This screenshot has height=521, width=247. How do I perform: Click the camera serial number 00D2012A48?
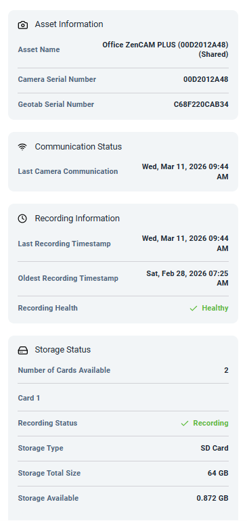206,79
